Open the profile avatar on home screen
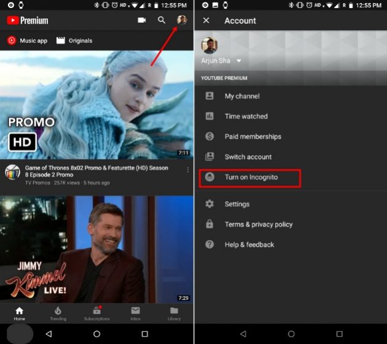The image size is (387, 344). (182, 20)
